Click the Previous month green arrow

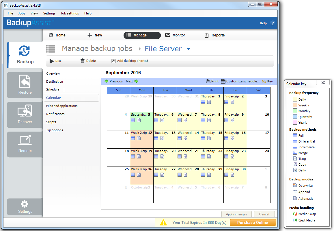coord(107,81)
